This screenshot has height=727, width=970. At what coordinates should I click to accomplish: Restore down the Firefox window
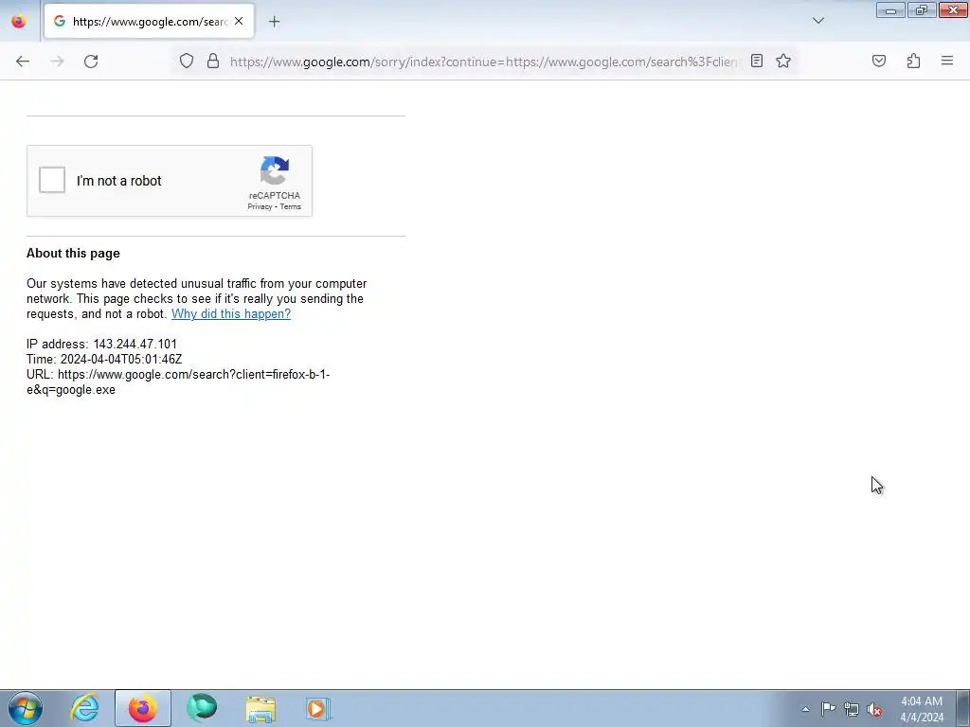click(x=921, y=10)
